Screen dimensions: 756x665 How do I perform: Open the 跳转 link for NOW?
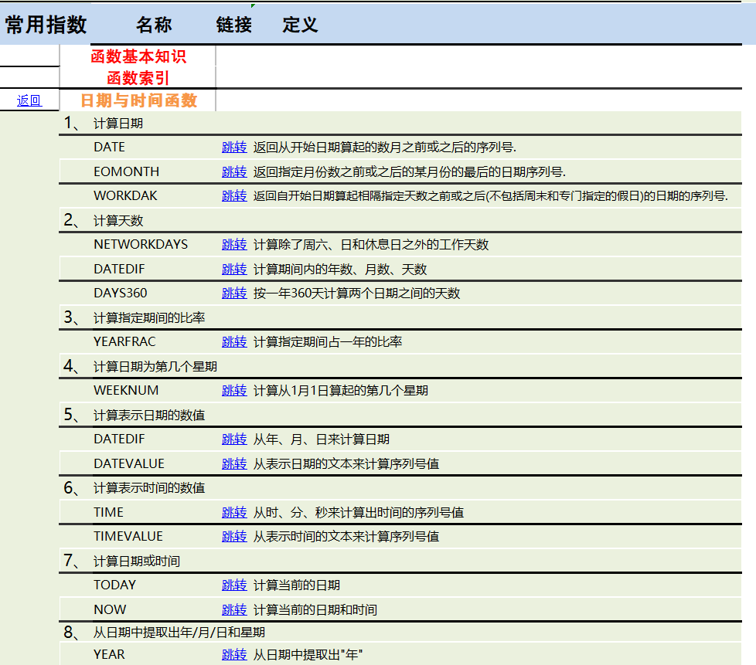coord(234,609)
